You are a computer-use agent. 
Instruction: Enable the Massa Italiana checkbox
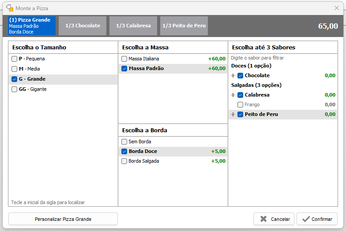click(124, 59)
